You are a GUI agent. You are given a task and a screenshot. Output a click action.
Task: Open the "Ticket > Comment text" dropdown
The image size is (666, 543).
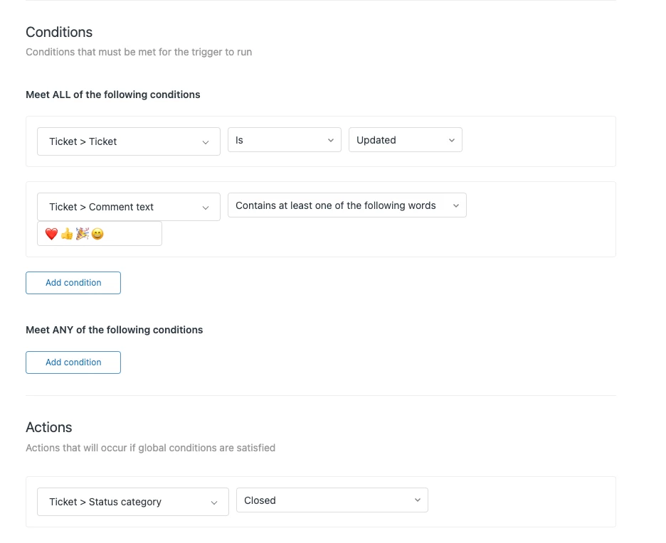click(128, 207)
